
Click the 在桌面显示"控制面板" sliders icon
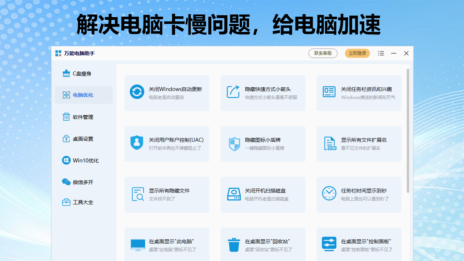click(329, 244)
